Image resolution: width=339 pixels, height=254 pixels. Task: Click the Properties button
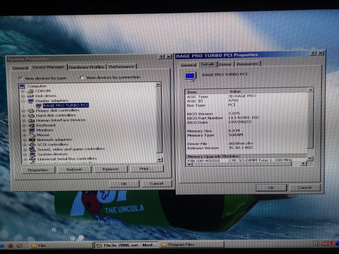[x=38, y=170]
